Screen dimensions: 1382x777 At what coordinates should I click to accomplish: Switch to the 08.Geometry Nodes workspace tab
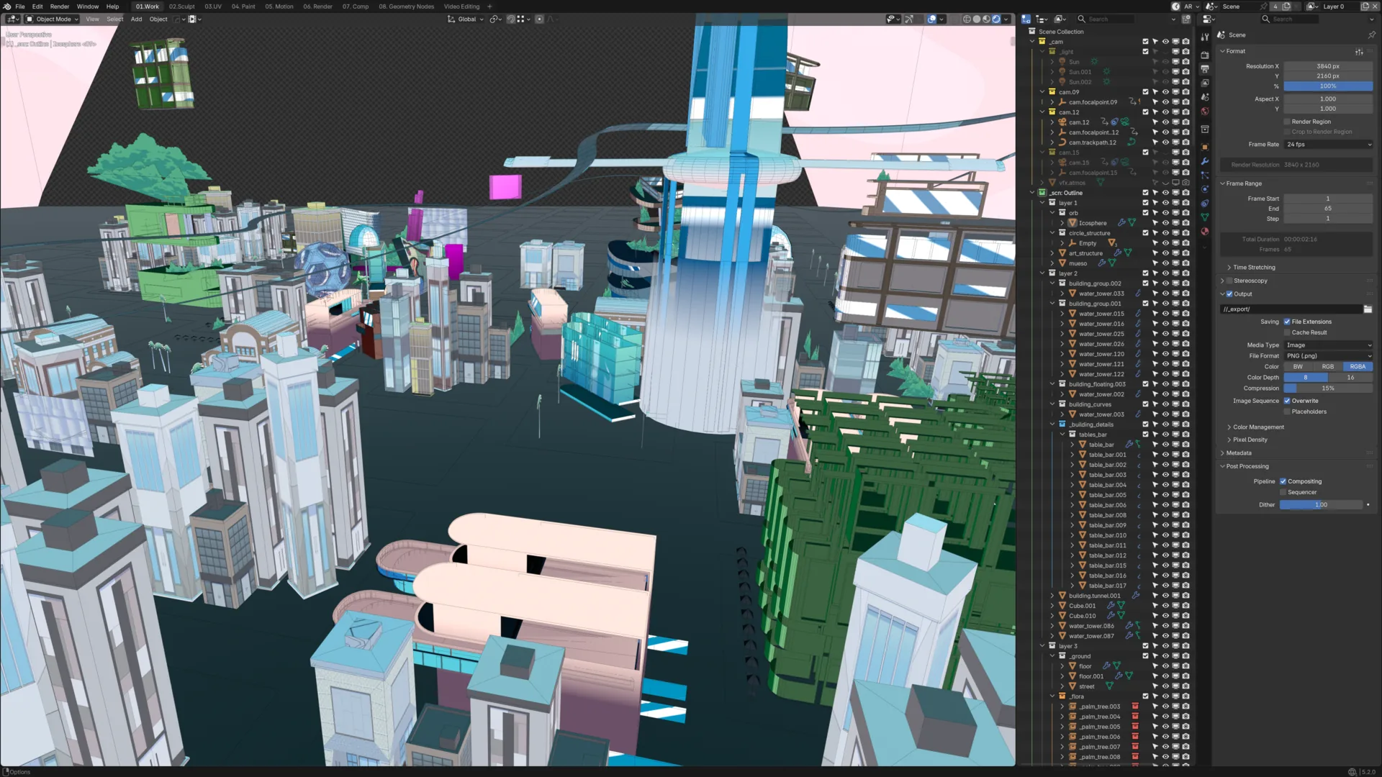point(406,6)
